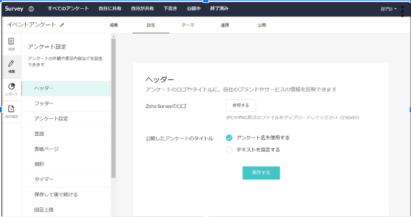411x217 pixels.
Task: Select アンケート名を使用する radio option
Action: pos(229,138)
